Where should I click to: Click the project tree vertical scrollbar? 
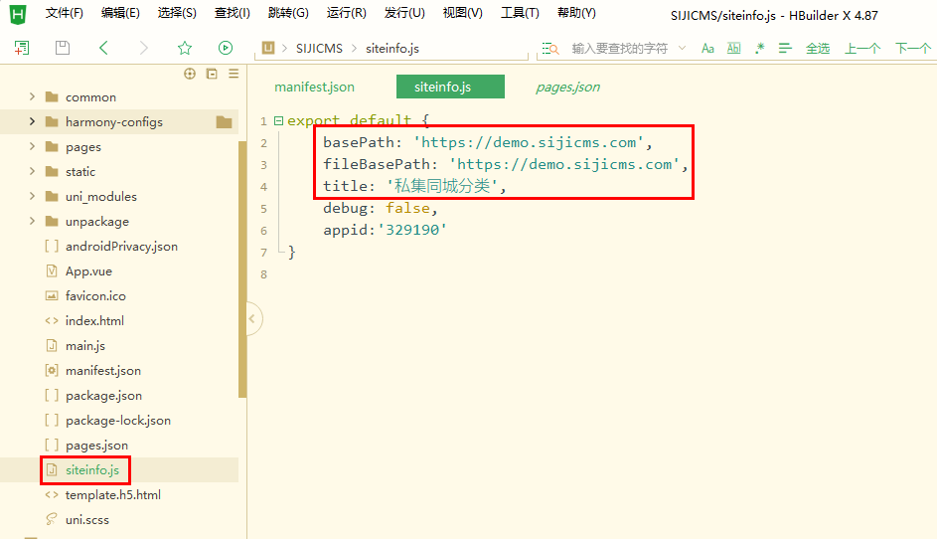point(242,269)
